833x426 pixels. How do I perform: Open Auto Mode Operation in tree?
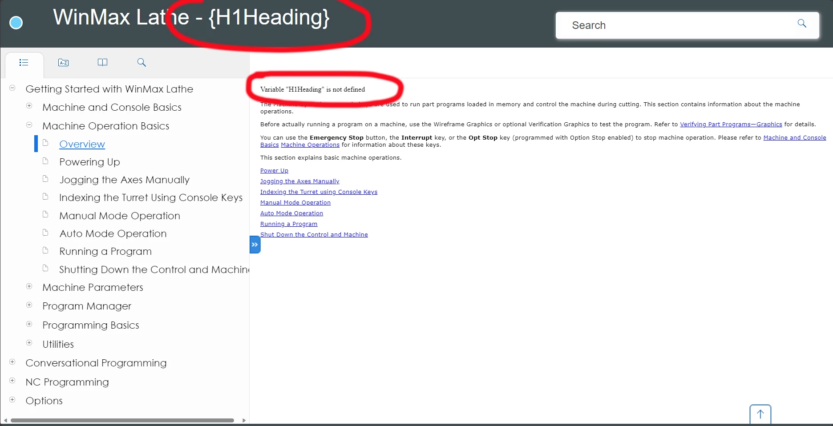click(113, 233)
